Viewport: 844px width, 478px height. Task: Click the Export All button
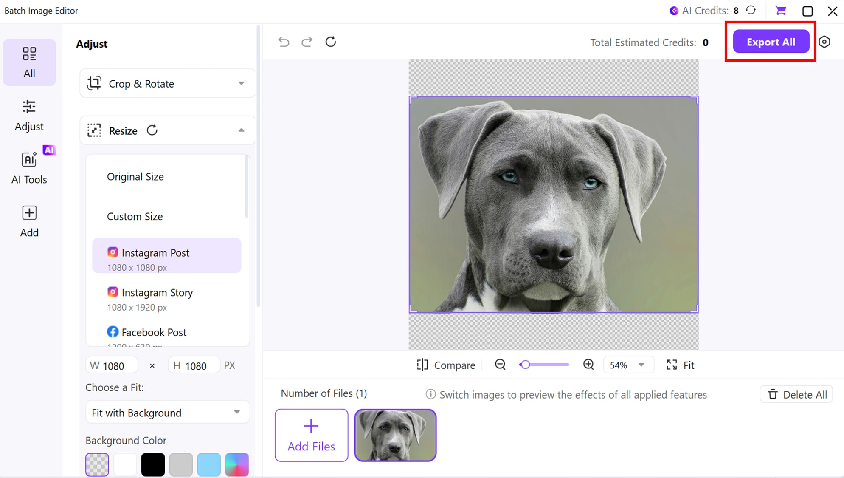pyautogui.click(x=771, y=42)
